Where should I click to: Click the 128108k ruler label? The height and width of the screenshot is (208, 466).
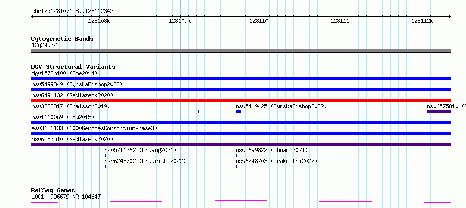[x=99, y=21]
